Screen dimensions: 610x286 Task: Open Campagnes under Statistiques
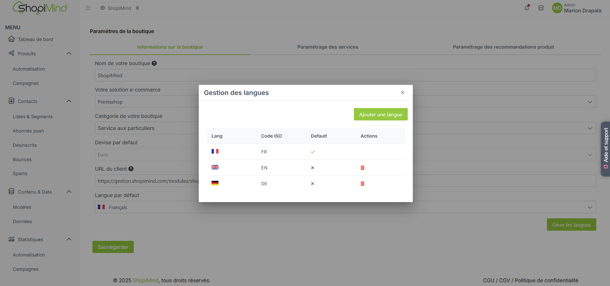point(26,269)
